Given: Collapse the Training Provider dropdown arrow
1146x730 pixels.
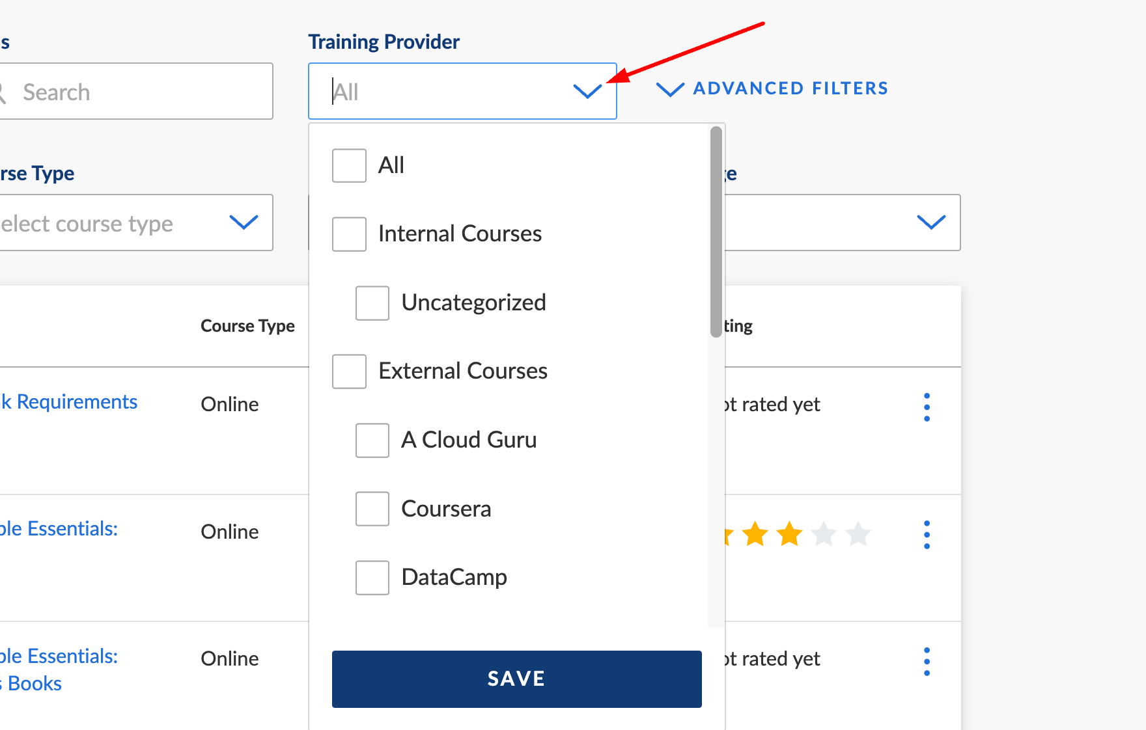Looking at the screenshot, I should tap(587, 92).
